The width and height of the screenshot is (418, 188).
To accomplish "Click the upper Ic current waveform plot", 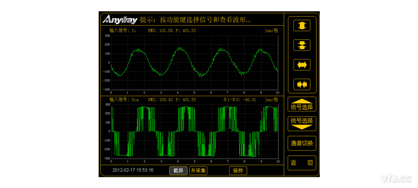I will coord(194,63).
